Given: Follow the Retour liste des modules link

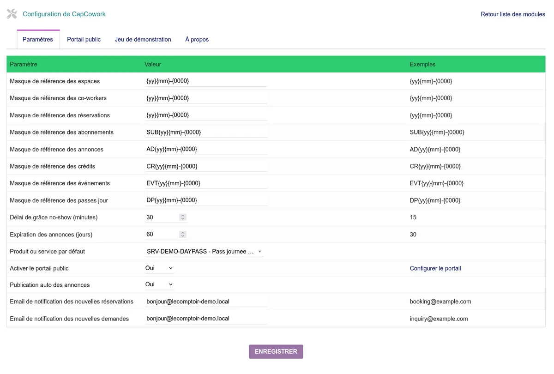Looking at the screenshot, I should (513, 14).
